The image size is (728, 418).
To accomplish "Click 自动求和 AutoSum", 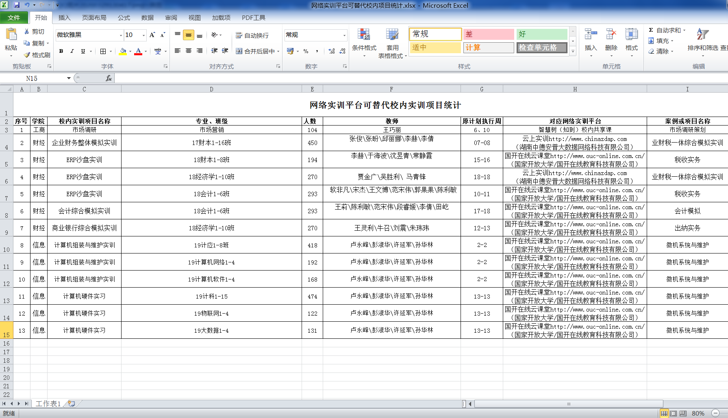I will click(x=667, y=30).
